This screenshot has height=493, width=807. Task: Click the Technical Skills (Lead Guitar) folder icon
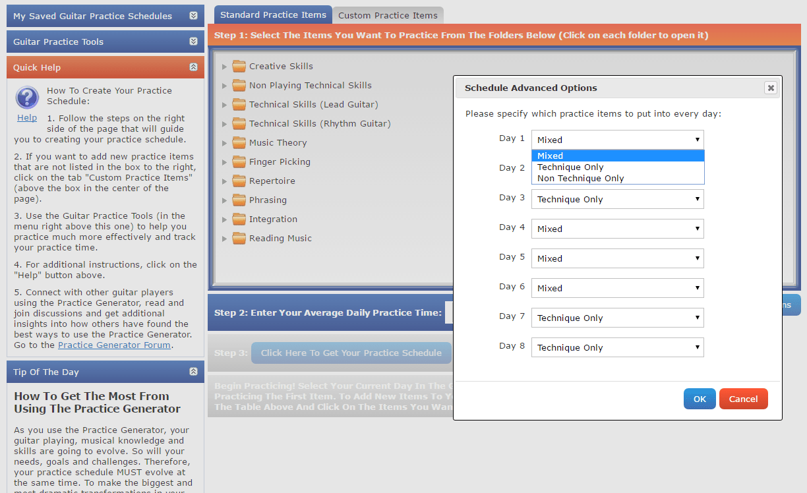pyautogui.click(x=239, y=104)
